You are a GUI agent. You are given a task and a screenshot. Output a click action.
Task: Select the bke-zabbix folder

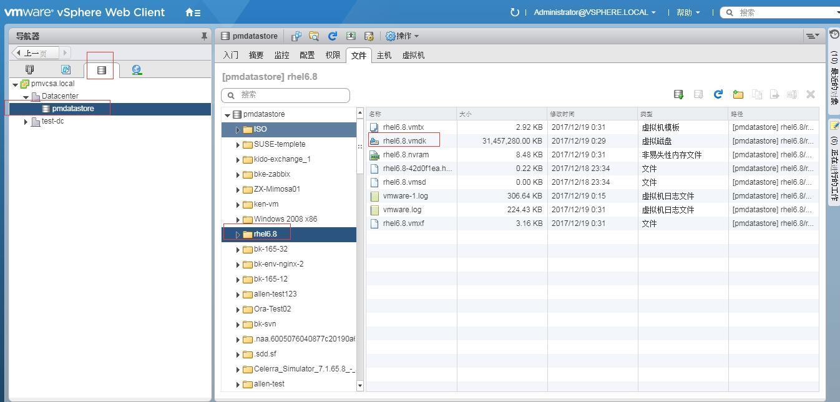point(271,174)
